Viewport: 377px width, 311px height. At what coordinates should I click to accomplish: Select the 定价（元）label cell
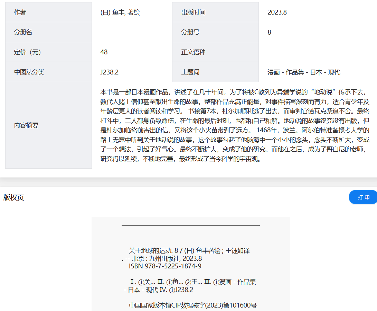tap(49, 52)
